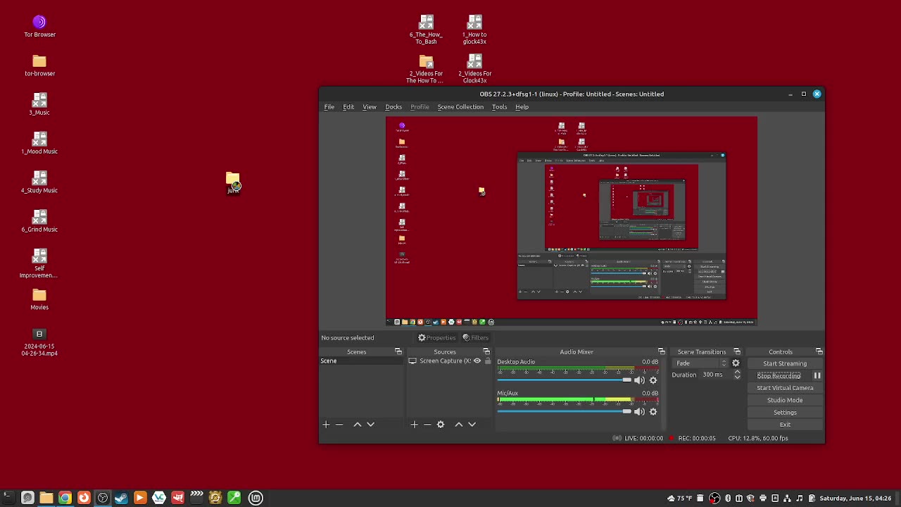Open the Docks menu
The width and height of the screenshot is (901, 507).
coord(393,107)
